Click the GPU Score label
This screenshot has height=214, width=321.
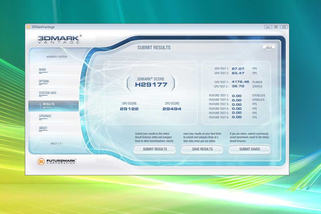tap(129, 104)
